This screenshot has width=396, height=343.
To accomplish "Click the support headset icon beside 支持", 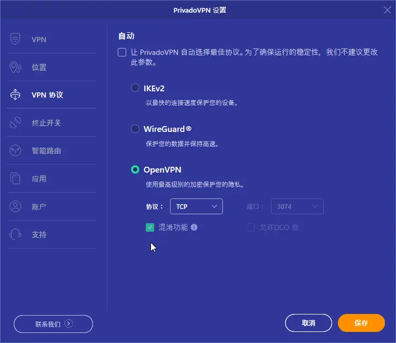I will point(15,234).
